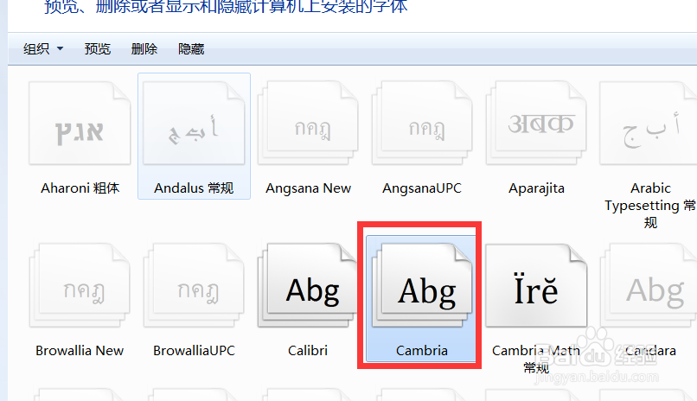This screenshot has height=401, width=697.
Task: Select the Cambria font icon
Action: [x=422, y=285]
